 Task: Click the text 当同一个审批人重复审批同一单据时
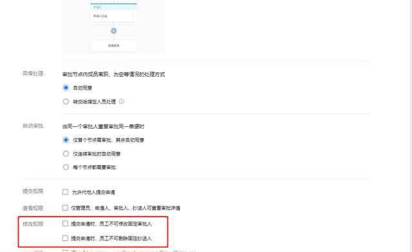point(103,126)
